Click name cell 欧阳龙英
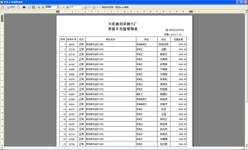Image resolution: width=248 pixels, height=150 pixels. tap(164, 44)
